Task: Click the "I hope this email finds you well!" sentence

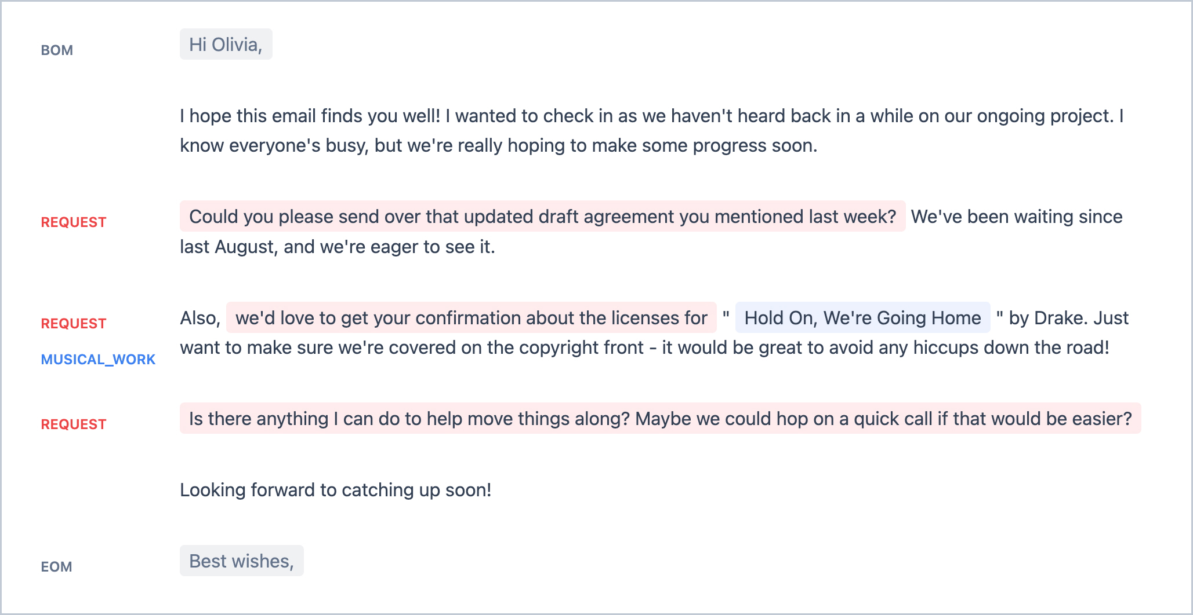Action: click(x=310, y=116)
